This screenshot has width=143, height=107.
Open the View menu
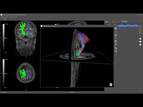[x=7, y=17]
